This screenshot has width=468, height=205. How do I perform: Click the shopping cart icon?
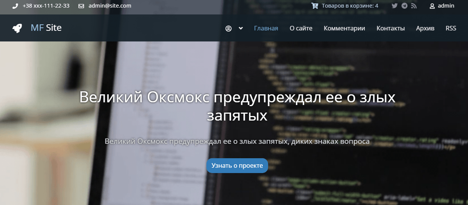(x=315, y=6)
